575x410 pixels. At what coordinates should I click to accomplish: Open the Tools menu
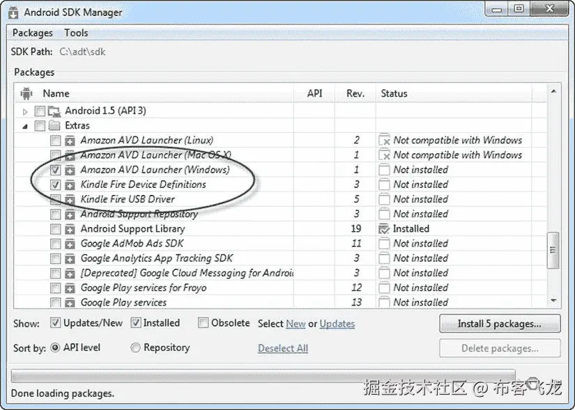[x=76, y=33]
